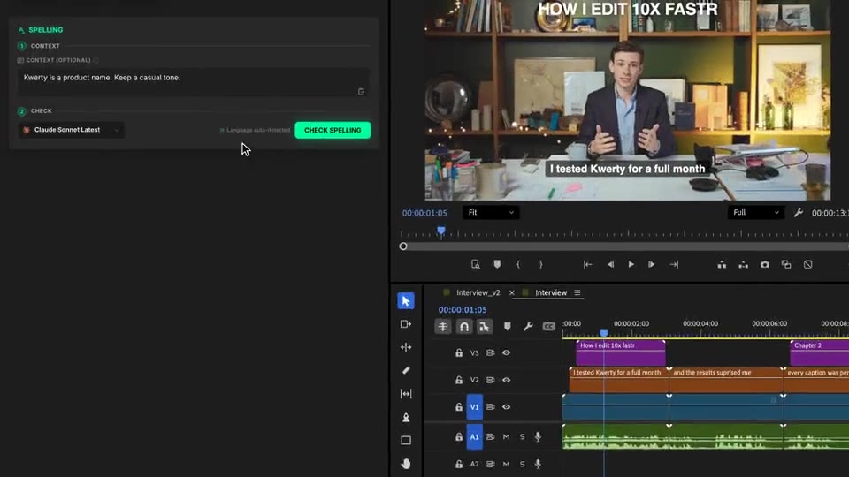Screen dimensions: 849x477
Task: Add a marker in the Program Monitor
Action: (x=497, y=264)
